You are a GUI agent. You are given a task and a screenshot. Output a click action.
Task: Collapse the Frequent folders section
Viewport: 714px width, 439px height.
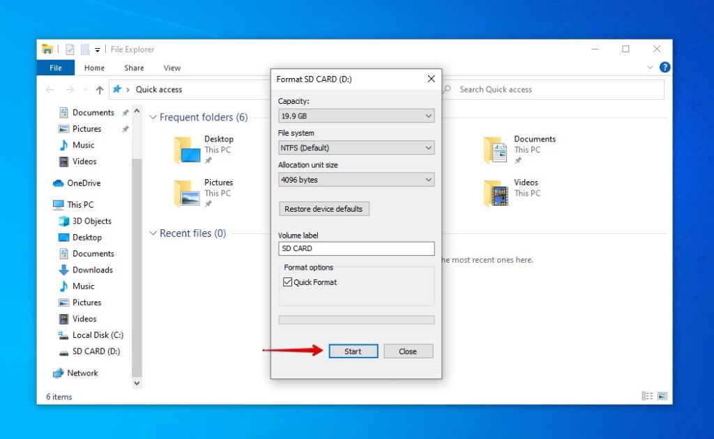[152, 117]
